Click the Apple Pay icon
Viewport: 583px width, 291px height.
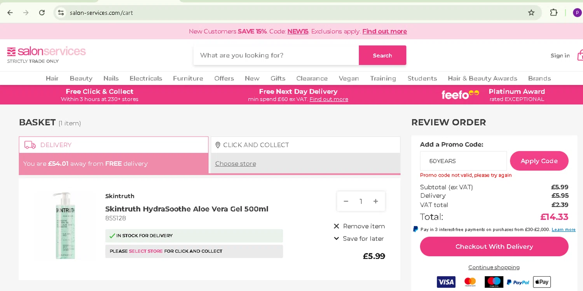point(542,282)
